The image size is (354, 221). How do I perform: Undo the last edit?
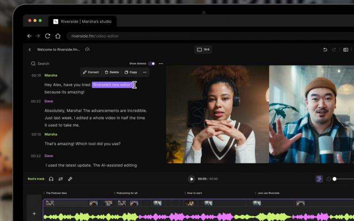pyautogui.click(x=325, y=50)
